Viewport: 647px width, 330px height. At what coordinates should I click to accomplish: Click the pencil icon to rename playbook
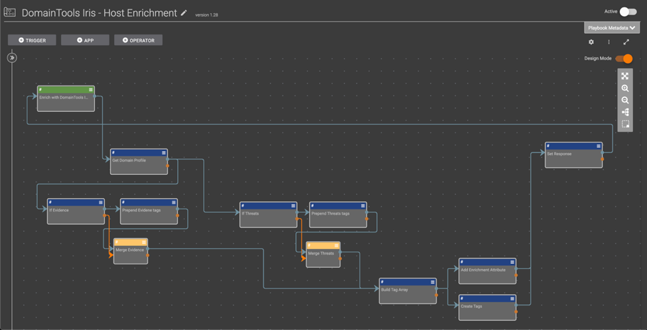coord(184,13)
